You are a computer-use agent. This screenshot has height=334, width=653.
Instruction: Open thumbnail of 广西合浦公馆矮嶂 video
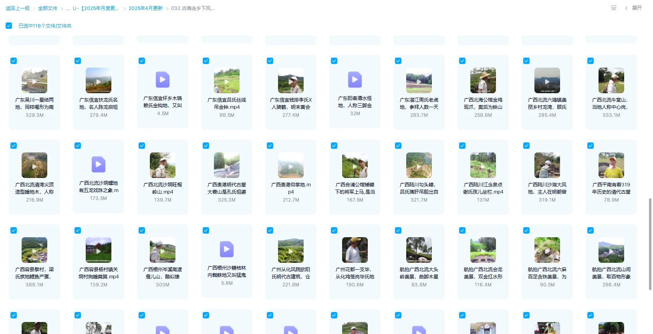pyautogui.click(x=355, y=165)
